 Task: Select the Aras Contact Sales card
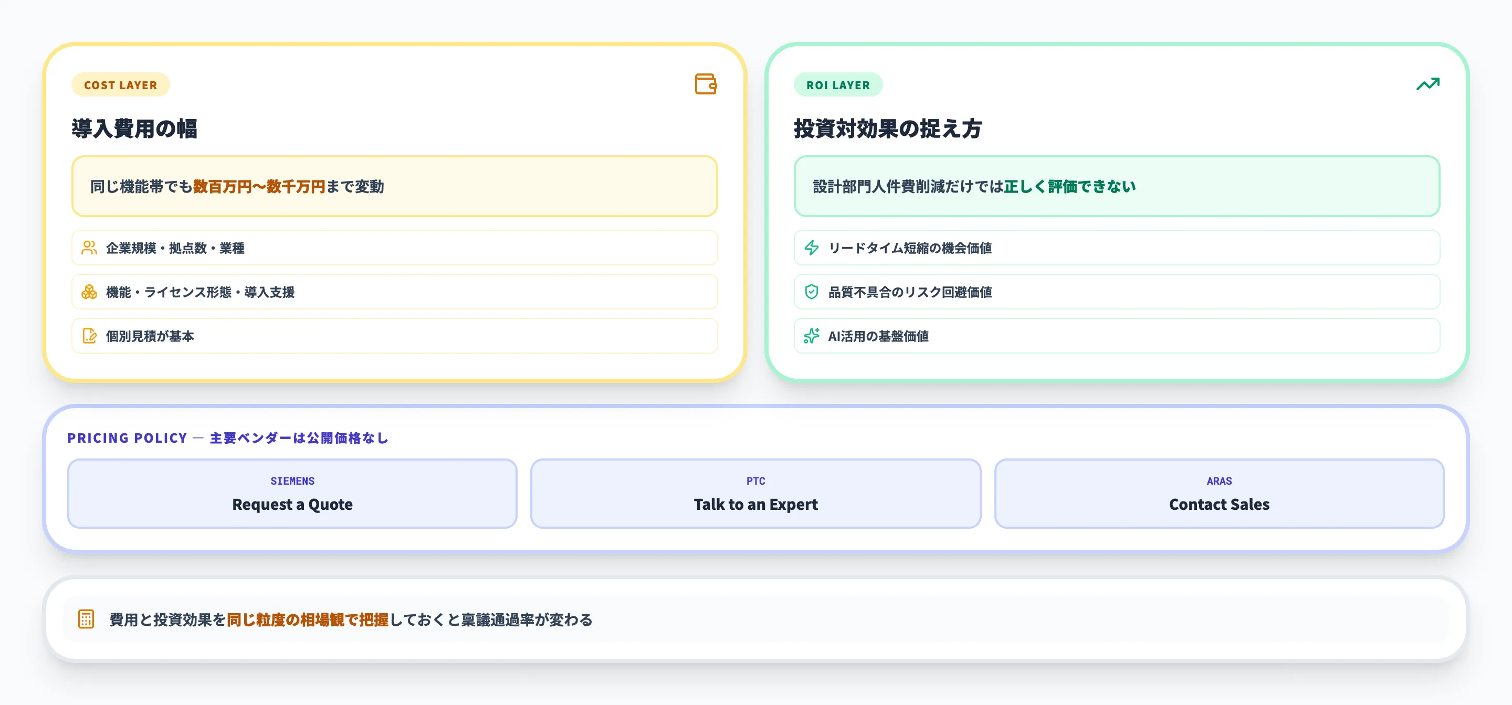[x=1219, y=493]
